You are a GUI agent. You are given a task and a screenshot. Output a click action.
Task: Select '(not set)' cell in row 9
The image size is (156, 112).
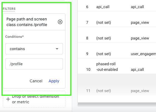coord(103,54)
